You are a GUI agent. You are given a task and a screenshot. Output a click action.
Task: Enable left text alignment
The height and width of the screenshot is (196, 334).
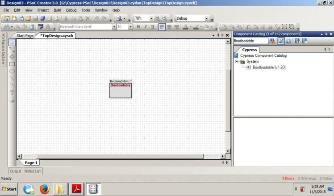[x=162, y=27]
